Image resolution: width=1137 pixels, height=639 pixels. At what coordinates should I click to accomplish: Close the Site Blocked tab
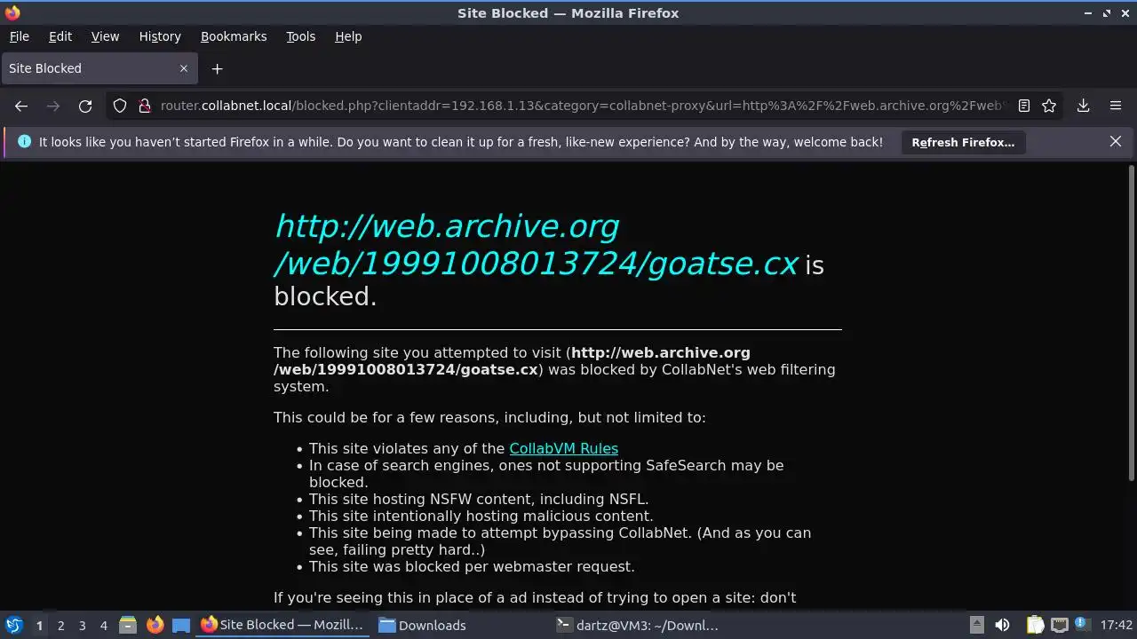point(184,68)
